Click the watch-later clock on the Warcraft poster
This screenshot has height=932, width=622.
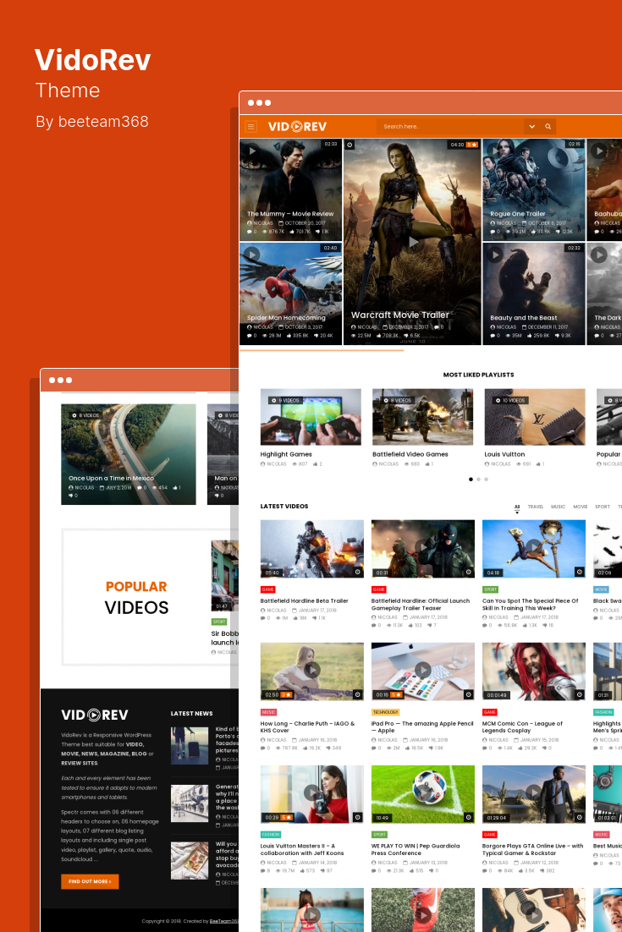point(350,145)
